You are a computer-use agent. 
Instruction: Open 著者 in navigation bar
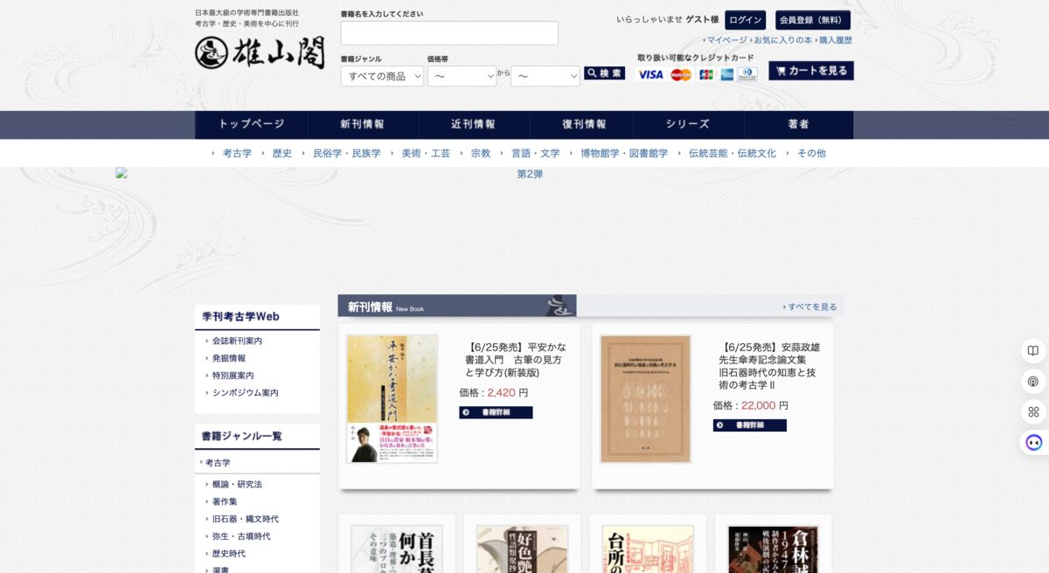799,124
